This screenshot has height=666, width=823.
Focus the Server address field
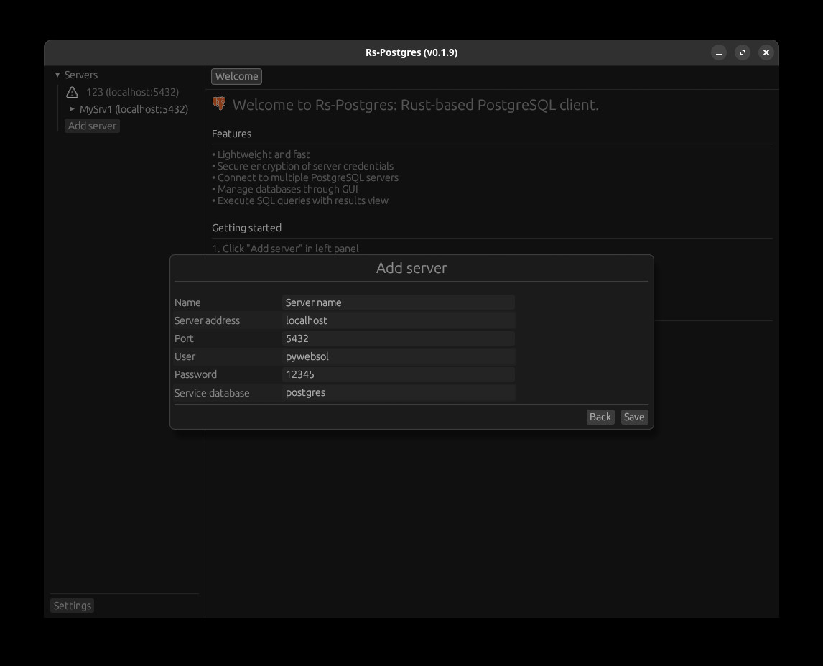[x=399, y=320]
